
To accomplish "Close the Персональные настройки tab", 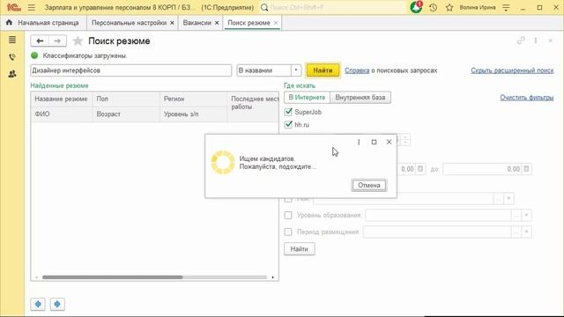I will coord(172,23).
